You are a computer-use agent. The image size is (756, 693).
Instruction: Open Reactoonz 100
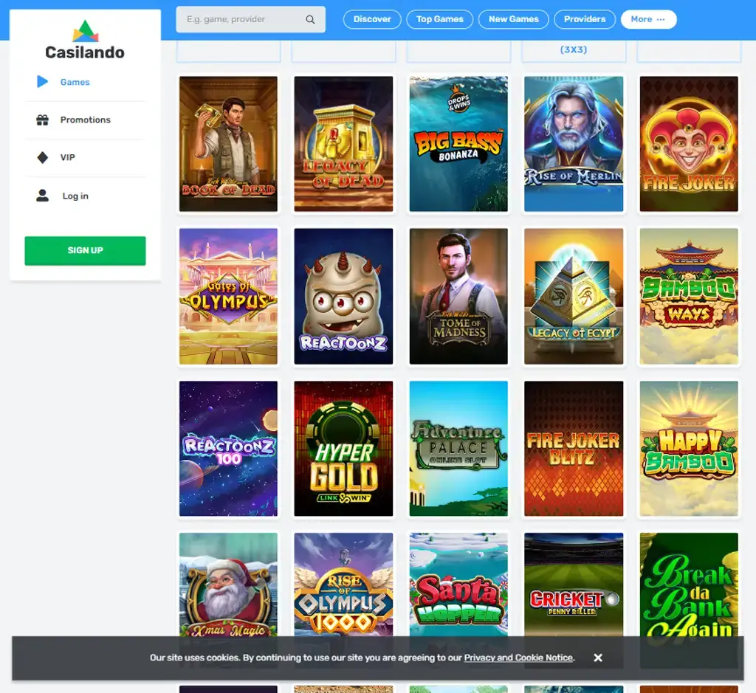(x=229, y=449)
